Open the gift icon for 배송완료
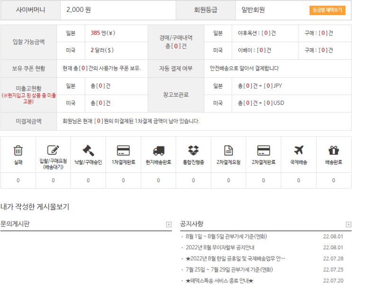The width and height of the screenshot is (366, 307). 333,151
